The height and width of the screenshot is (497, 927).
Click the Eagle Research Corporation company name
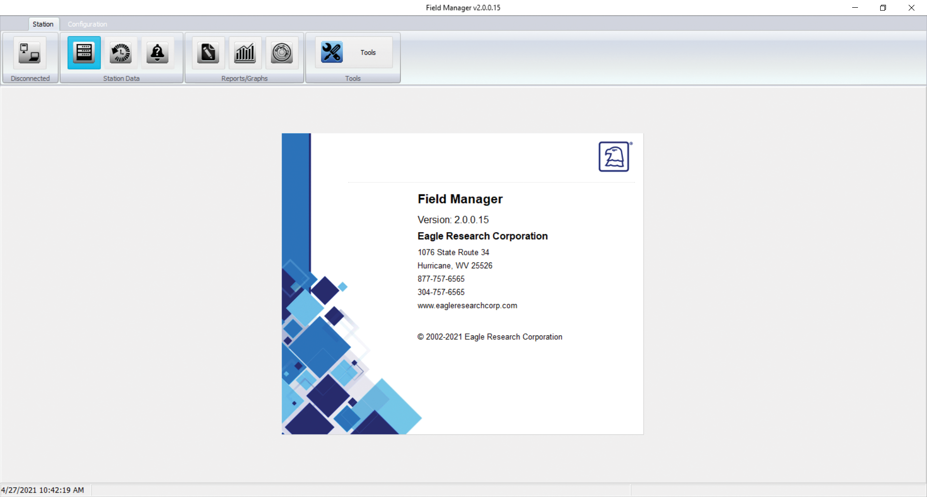482,236
